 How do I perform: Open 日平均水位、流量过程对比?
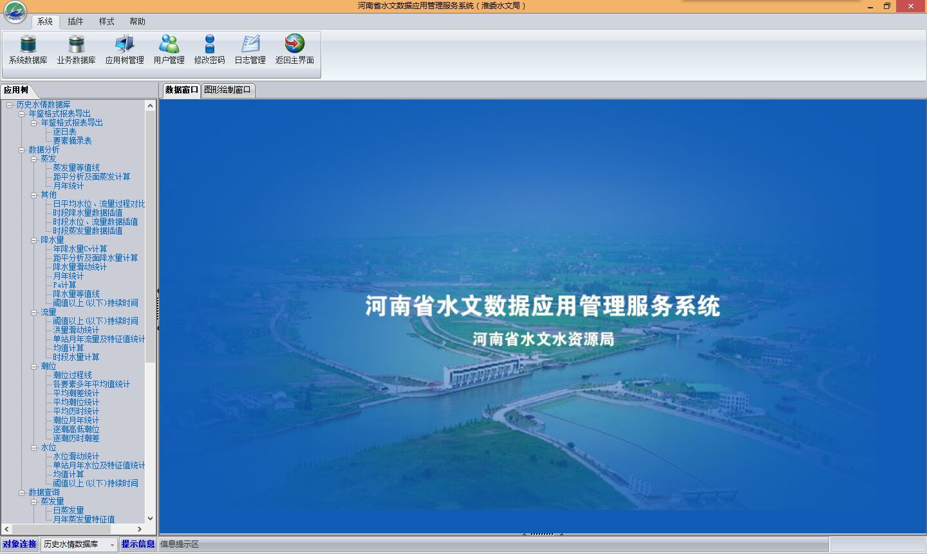(x=98, y=204)
